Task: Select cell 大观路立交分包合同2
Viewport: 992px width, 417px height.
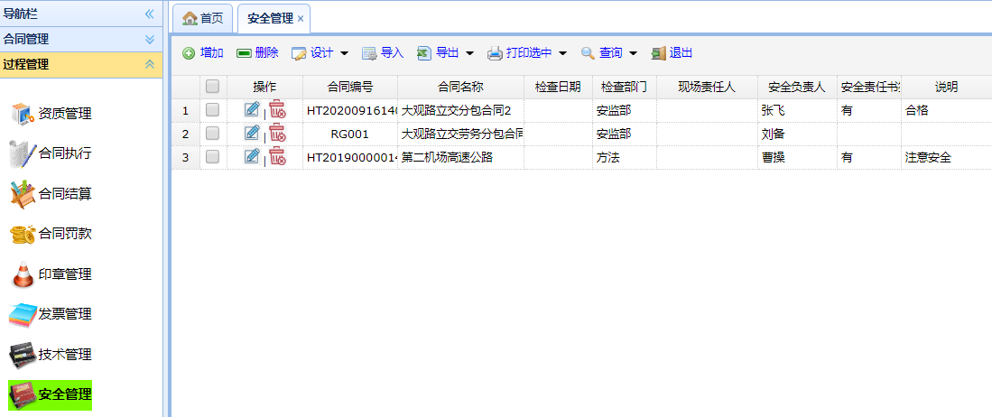Action: pyautogui.click(x=461, y=111)
